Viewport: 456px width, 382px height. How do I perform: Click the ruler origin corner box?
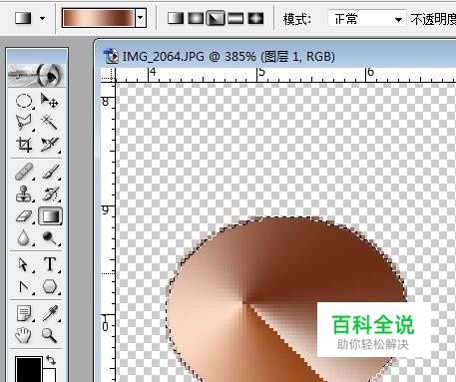coord(108,76)
